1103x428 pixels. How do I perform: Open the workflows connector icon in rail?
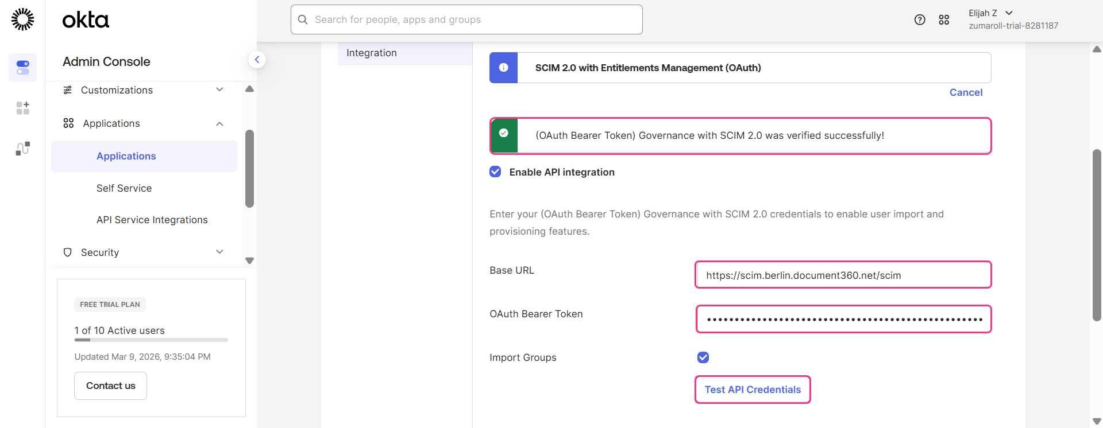(x=23, y=149)
